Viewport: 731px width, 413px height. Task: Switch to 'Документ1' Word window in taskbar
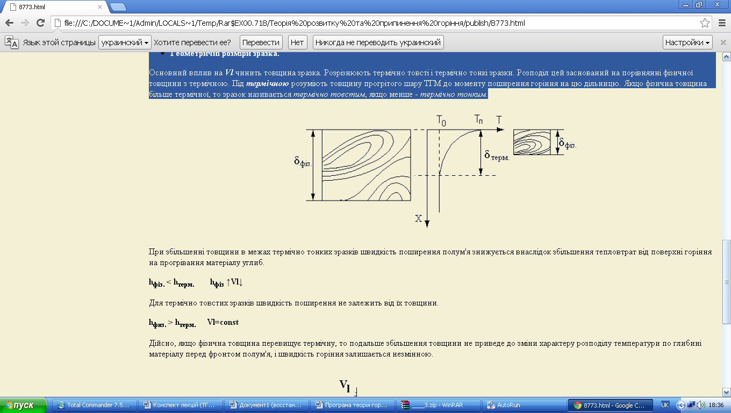pyautogui.click(x=267, y=405)
